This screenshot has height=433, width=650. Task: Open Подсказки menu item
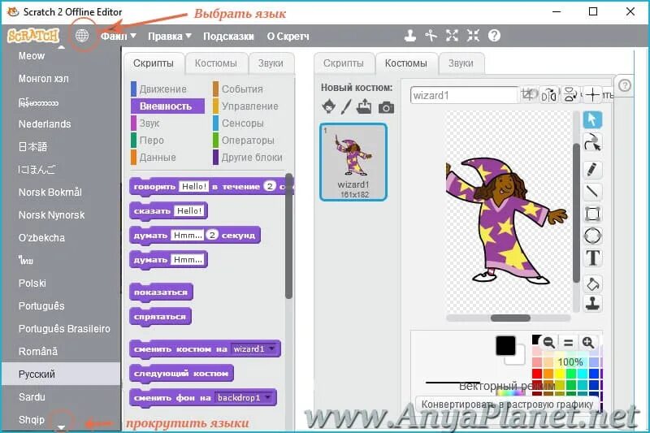228,36
